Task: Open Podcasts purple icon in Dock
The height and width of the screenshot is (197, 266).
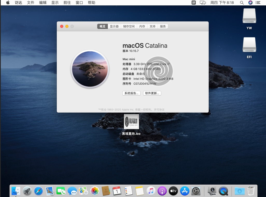Action: (162, 191)
